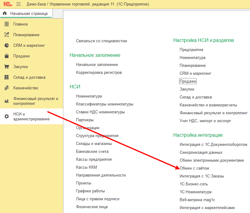The image size is (250, 213).
Task: Open the 1С:Бизнес-сеть link
Action: click(x=194, y=184)
